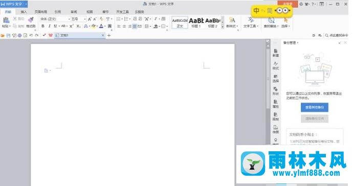Click the paragraph shading paint bucket icon

156,26
